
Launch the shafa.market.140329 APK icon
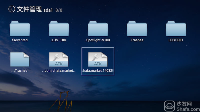coord(98,59)
